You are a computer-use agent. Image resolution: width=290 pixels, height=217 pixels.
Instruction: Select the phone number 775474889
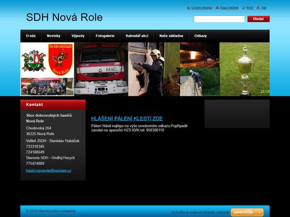tap(35, 163)
